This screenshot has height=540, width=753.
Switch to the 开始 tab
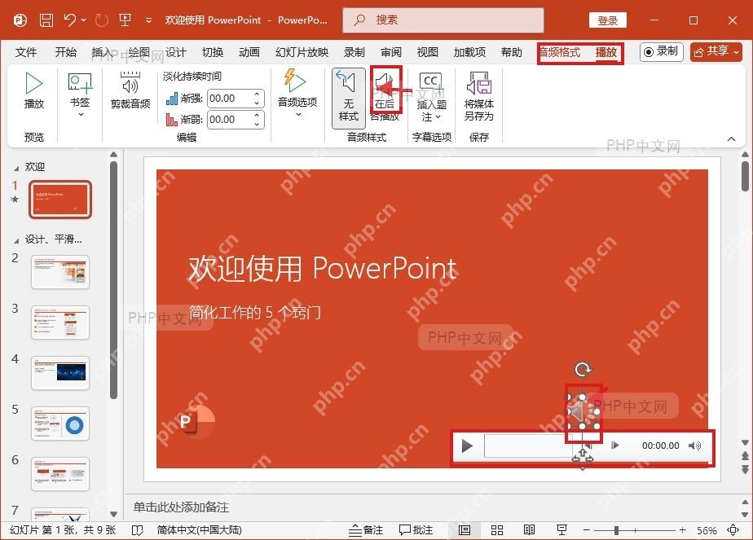65,52
